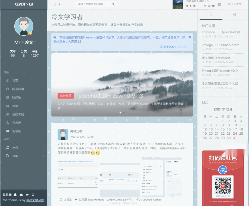The width and height of the screenshot is (249, 206).
Task: Click the search magnifier icon
Action: point(113,4)
